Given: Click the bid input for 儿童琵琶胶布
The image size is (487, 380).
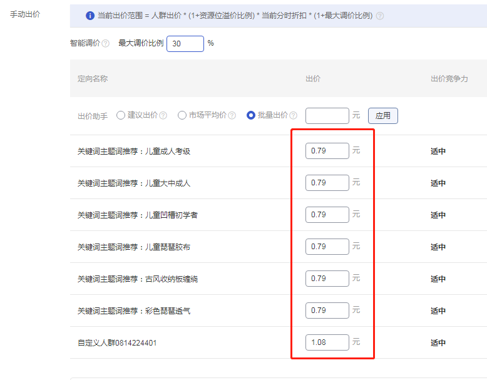Looking at the screenshot, I should [x=327, y=247].
